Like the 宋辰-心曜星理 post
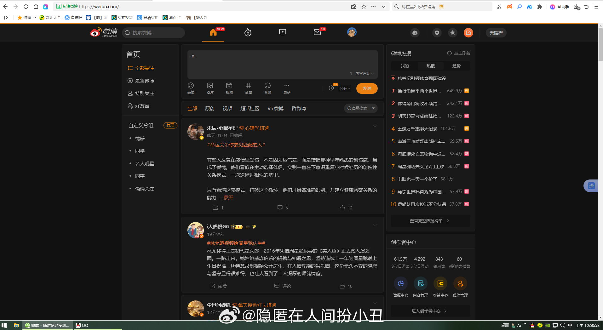The image size is (603, 330). tap(346, 208)
